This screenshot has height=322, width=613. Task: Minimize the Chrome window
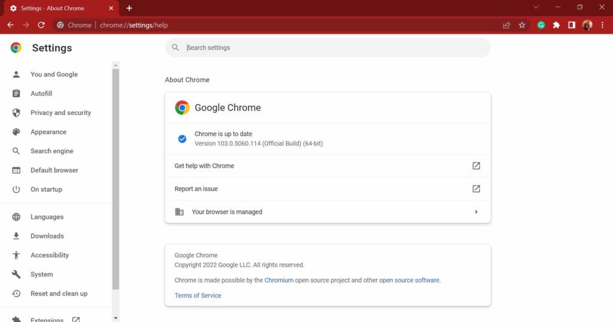tap(558, 7)
